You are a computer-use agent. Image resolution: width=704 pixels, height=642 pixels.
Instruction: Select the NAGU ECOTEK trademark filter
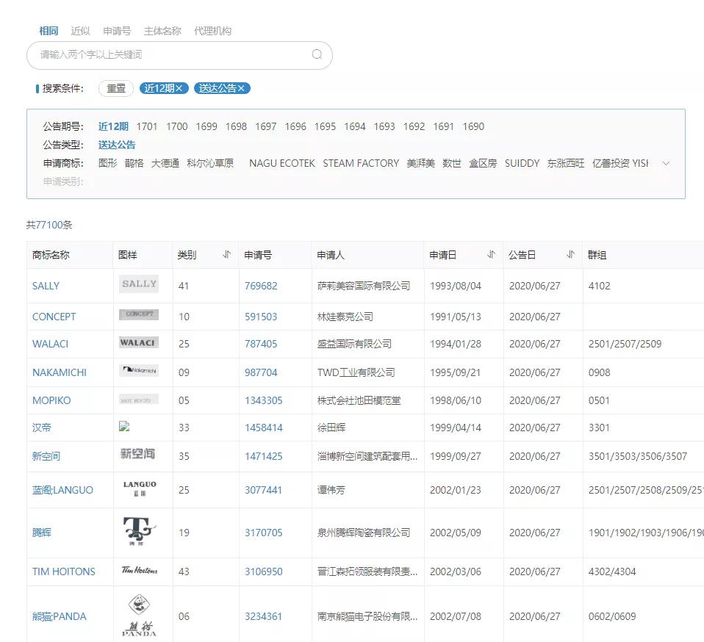[281, 163]
